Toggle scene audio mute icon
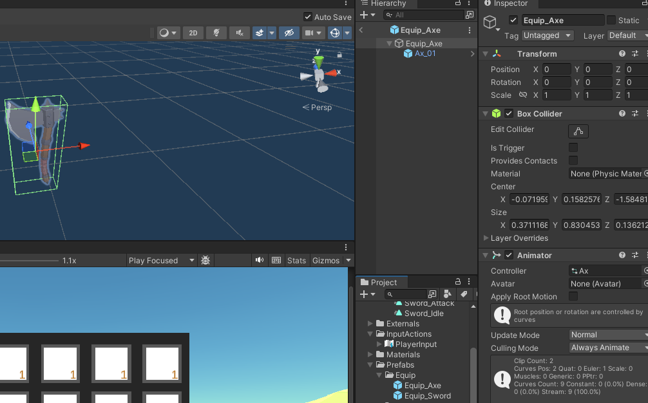 (239, 33)
